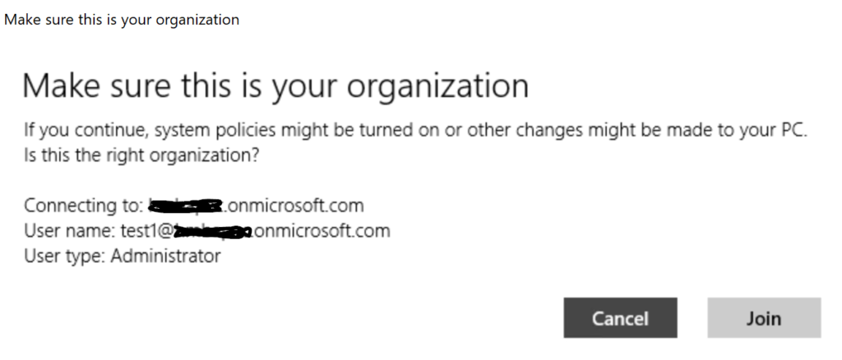Click the 'Administrator' user type value
842x360 pixels.
point(165,256)
